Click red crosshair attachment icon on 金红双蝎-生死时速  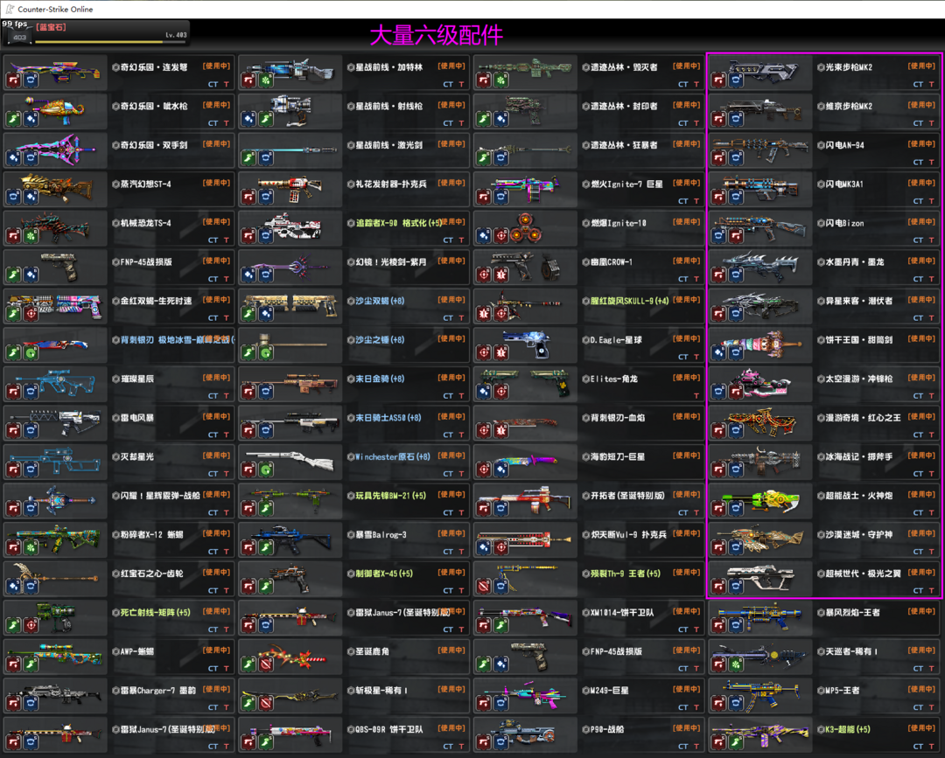coord(31,314)
